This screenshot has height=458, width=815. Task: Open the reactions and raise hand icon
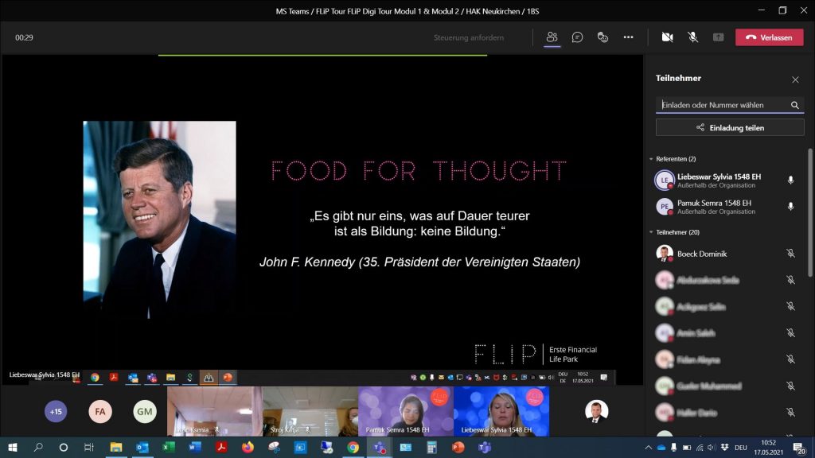pyautogui.click(x=602, y=37)
